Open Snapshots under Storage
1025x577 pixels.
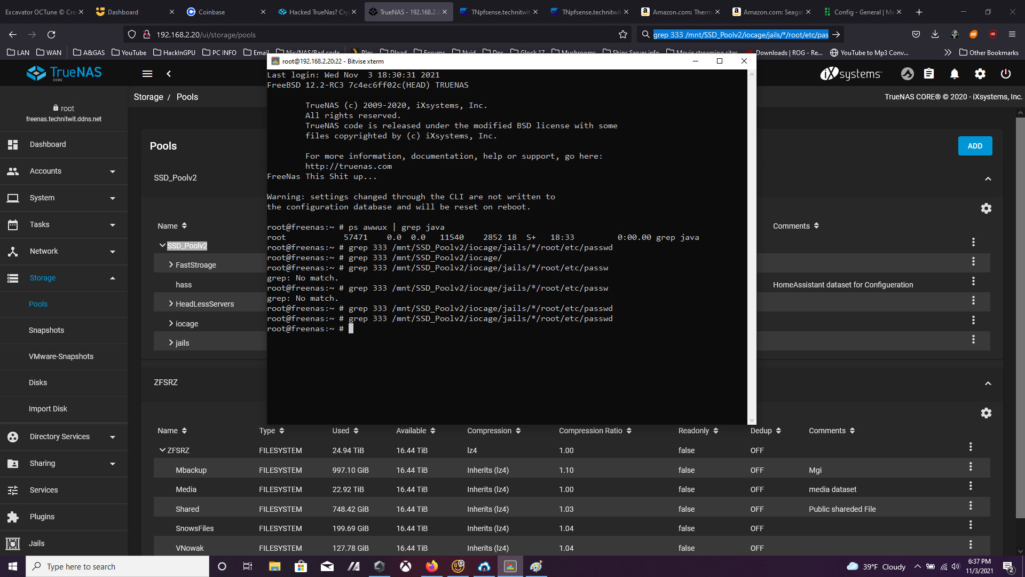46,330
